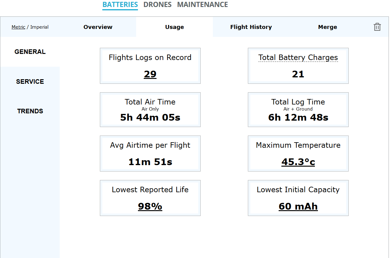Image resolution: width=391 pixels, height=258 pixels.
Task: Click the Total Air Time card
Action: [150, 110]
